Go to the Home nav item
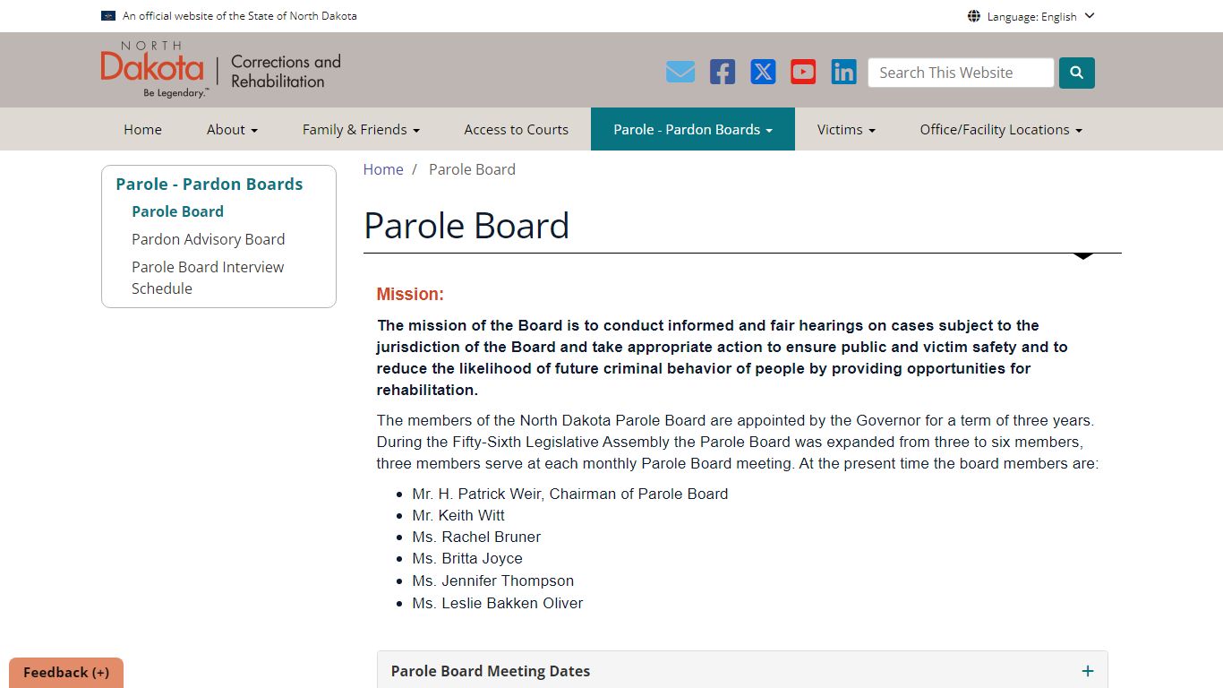Viewport: 1223px width, 688px height. click(x=142, y=129)
